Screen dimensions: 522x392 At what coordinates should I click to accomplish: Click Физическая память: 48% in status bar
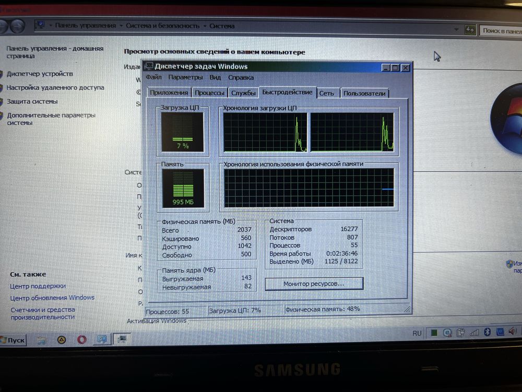tap(323, 309)
